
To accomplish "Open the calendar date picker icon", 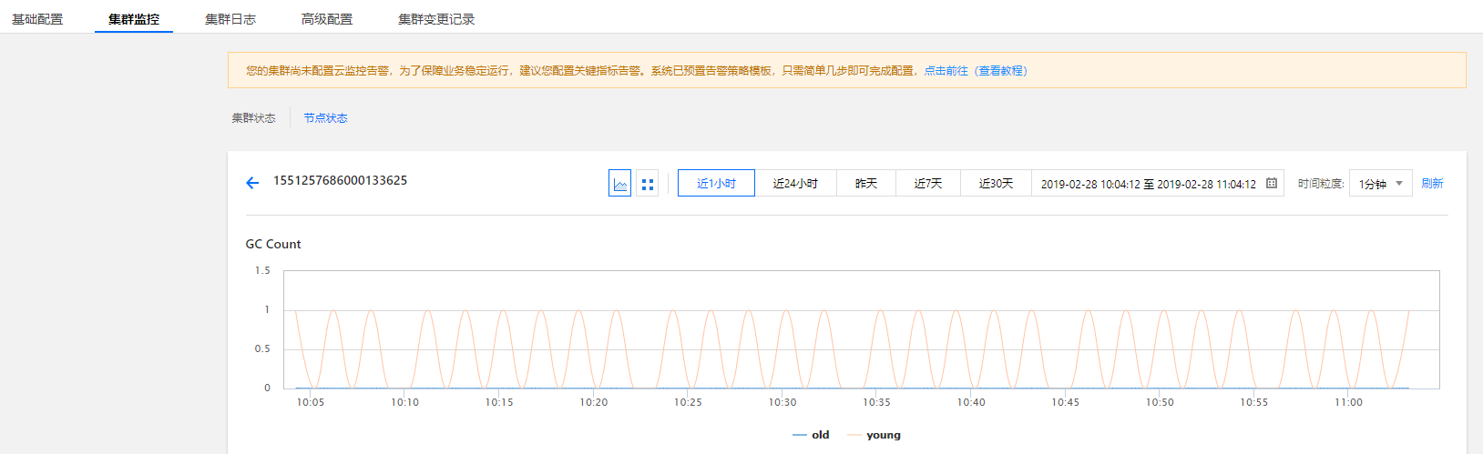I will 1272,183.
